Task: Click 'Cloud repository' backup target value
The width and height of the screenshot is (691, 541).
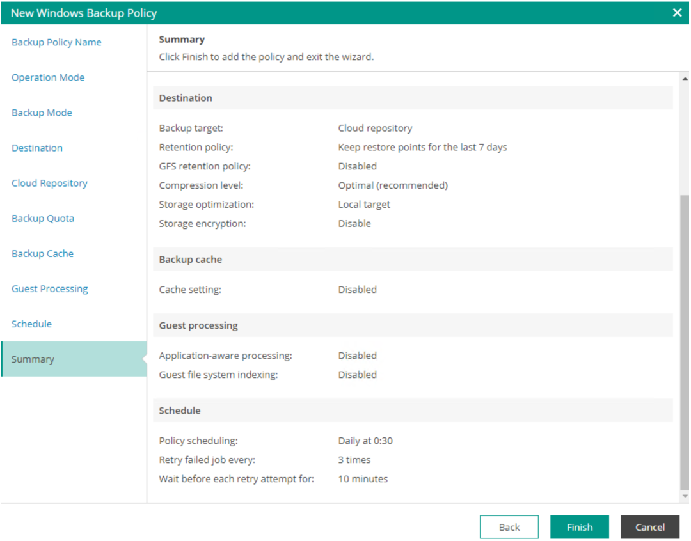Action: [x=375, y=128]
